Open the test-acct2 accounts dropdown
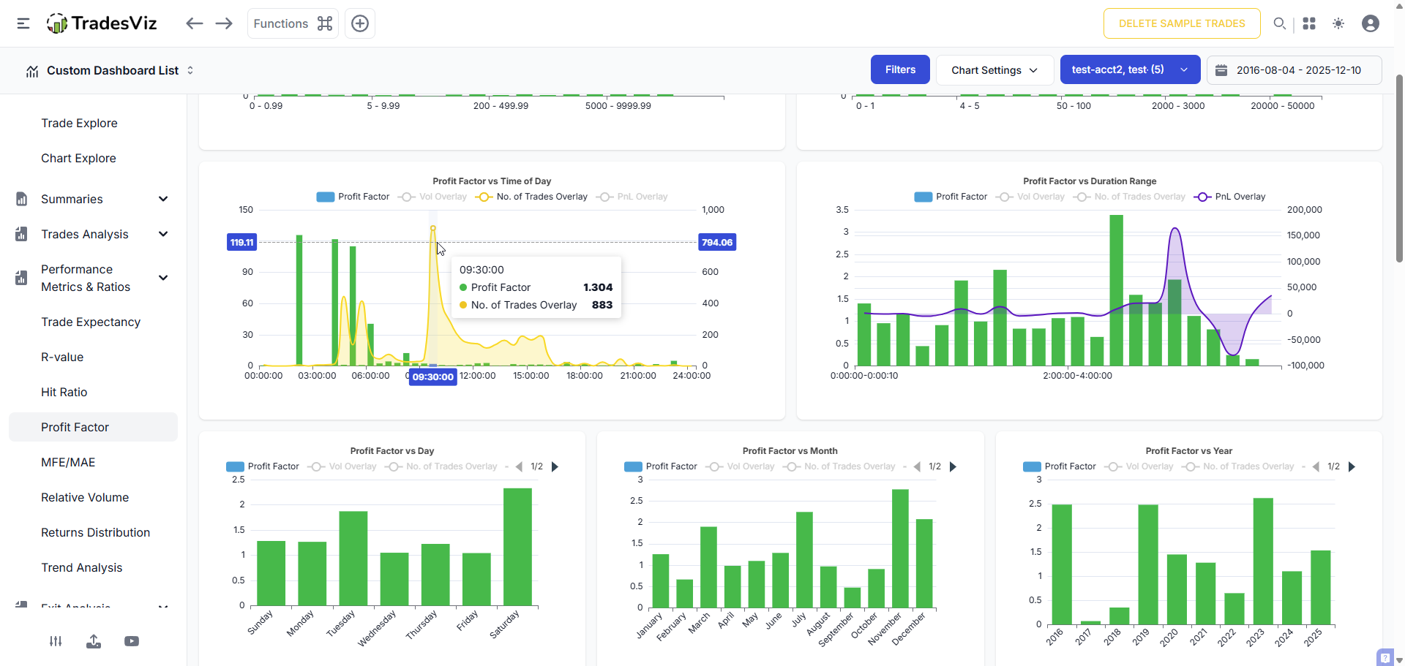 click(x=1130, y=69)
